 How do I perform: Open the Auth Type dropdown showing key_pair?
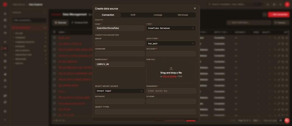[x=171, y=43]
